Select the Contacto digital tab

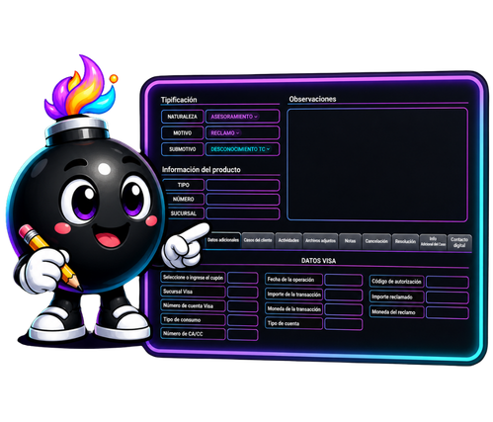(459, 242)
